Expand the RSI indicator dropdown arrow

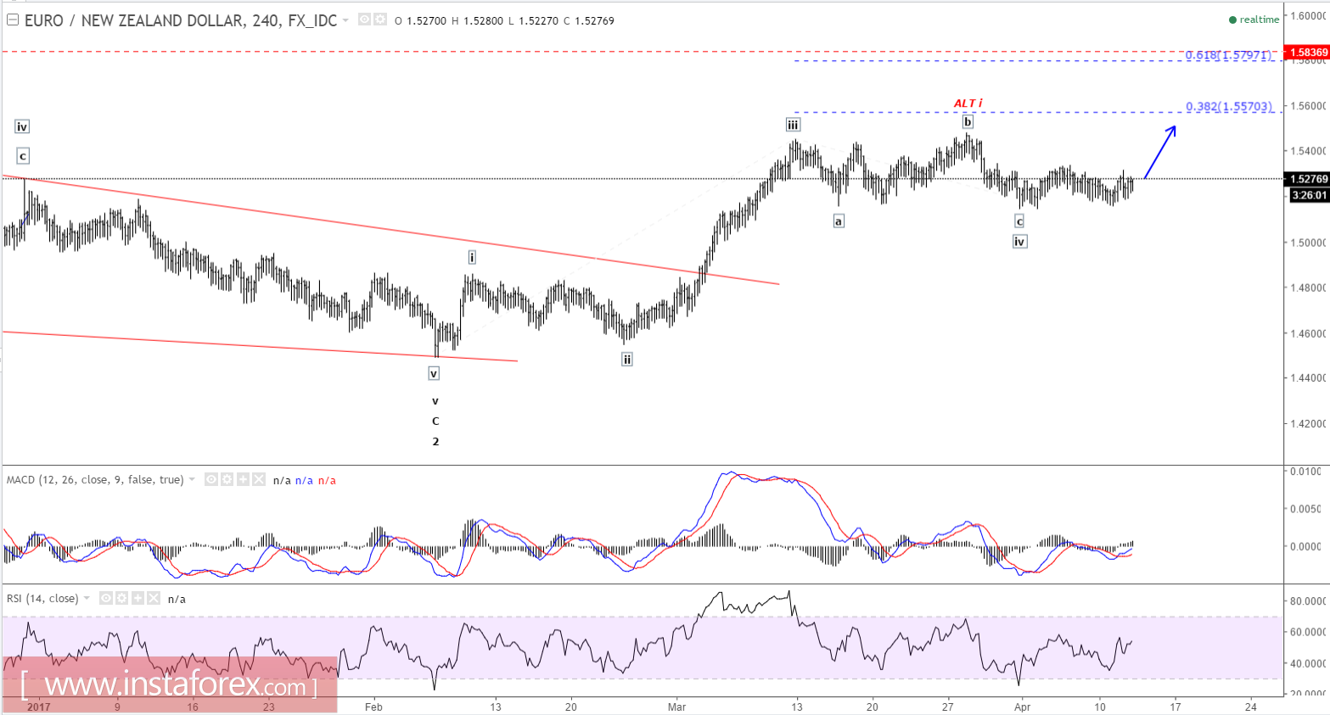pos(86,598)
